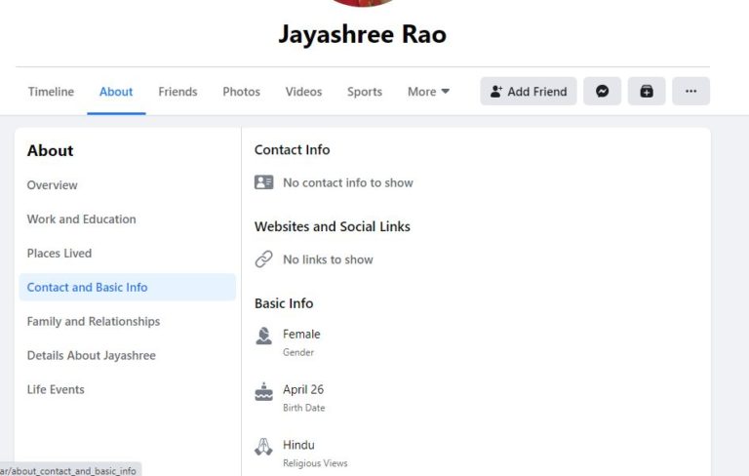Click the praying hands religion icon
The height and width of the screenshot is (476, 749).
[x=263, y=447]
